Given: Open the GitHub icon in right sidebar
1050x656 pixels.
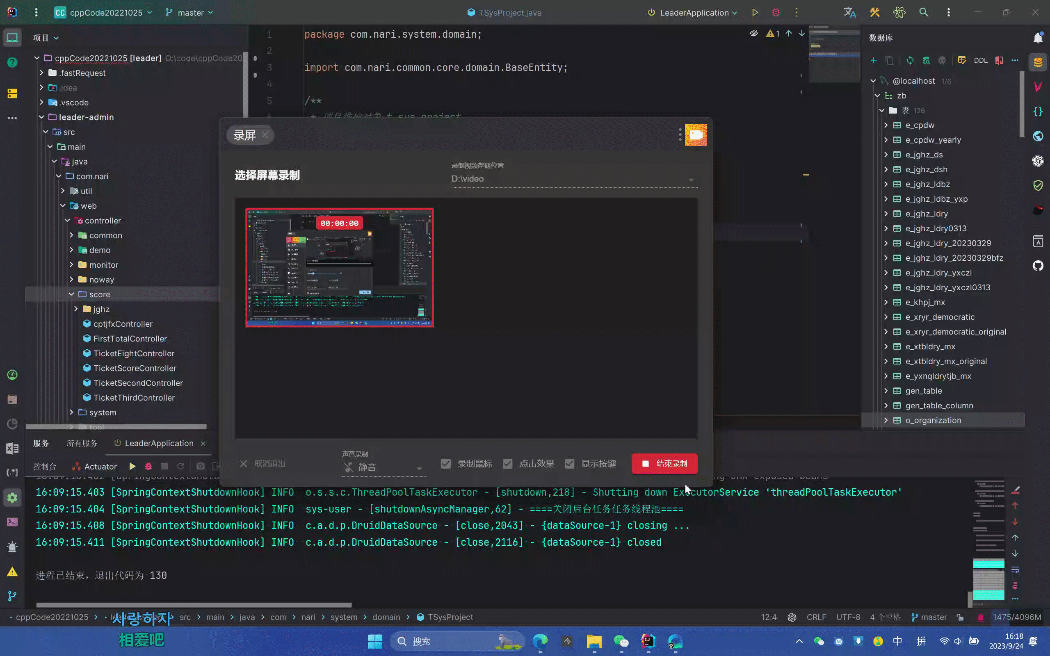Looking at the screenshot, I should (x=1038, y=266).
